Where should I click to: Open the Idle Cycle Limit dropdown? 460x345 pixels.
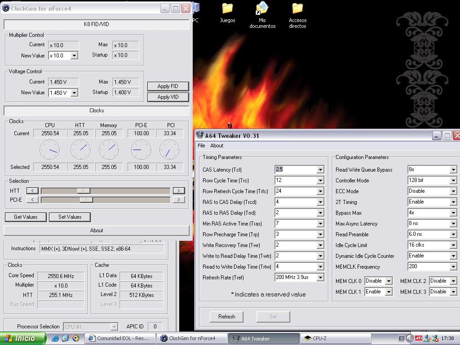coord(453,245)
